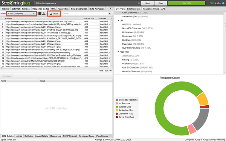
Task: Open the search field dropdown arrow
Action: click(110, 14)
